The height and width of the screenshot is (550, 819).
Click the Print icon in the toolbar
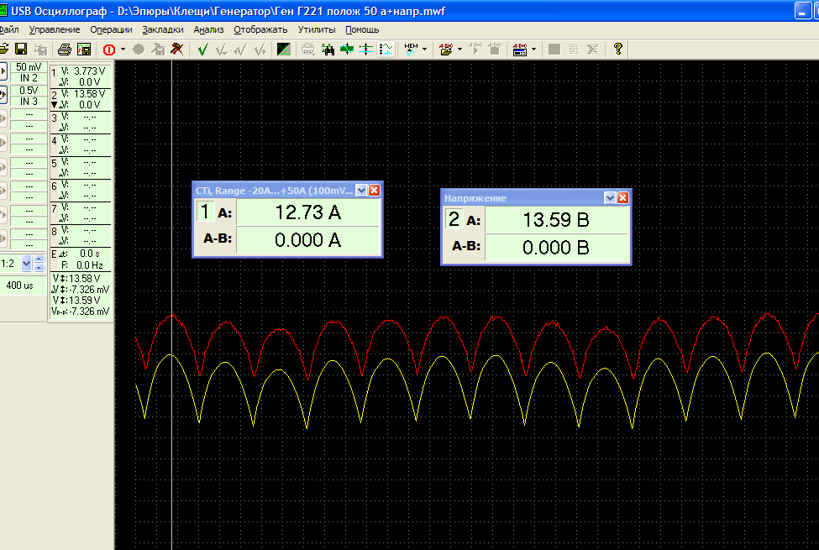pos(64,49)
